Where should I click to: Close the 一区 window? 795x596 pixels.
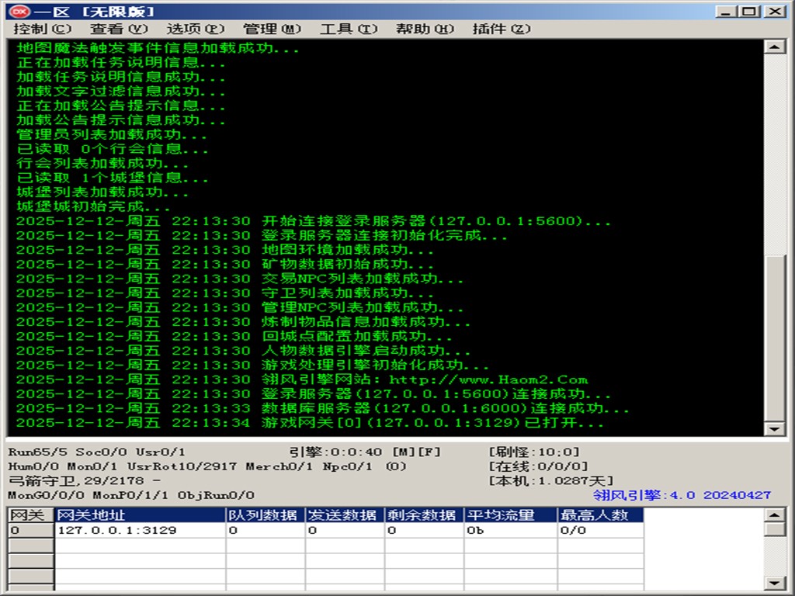pyautogui.click(x=776, y=11)
